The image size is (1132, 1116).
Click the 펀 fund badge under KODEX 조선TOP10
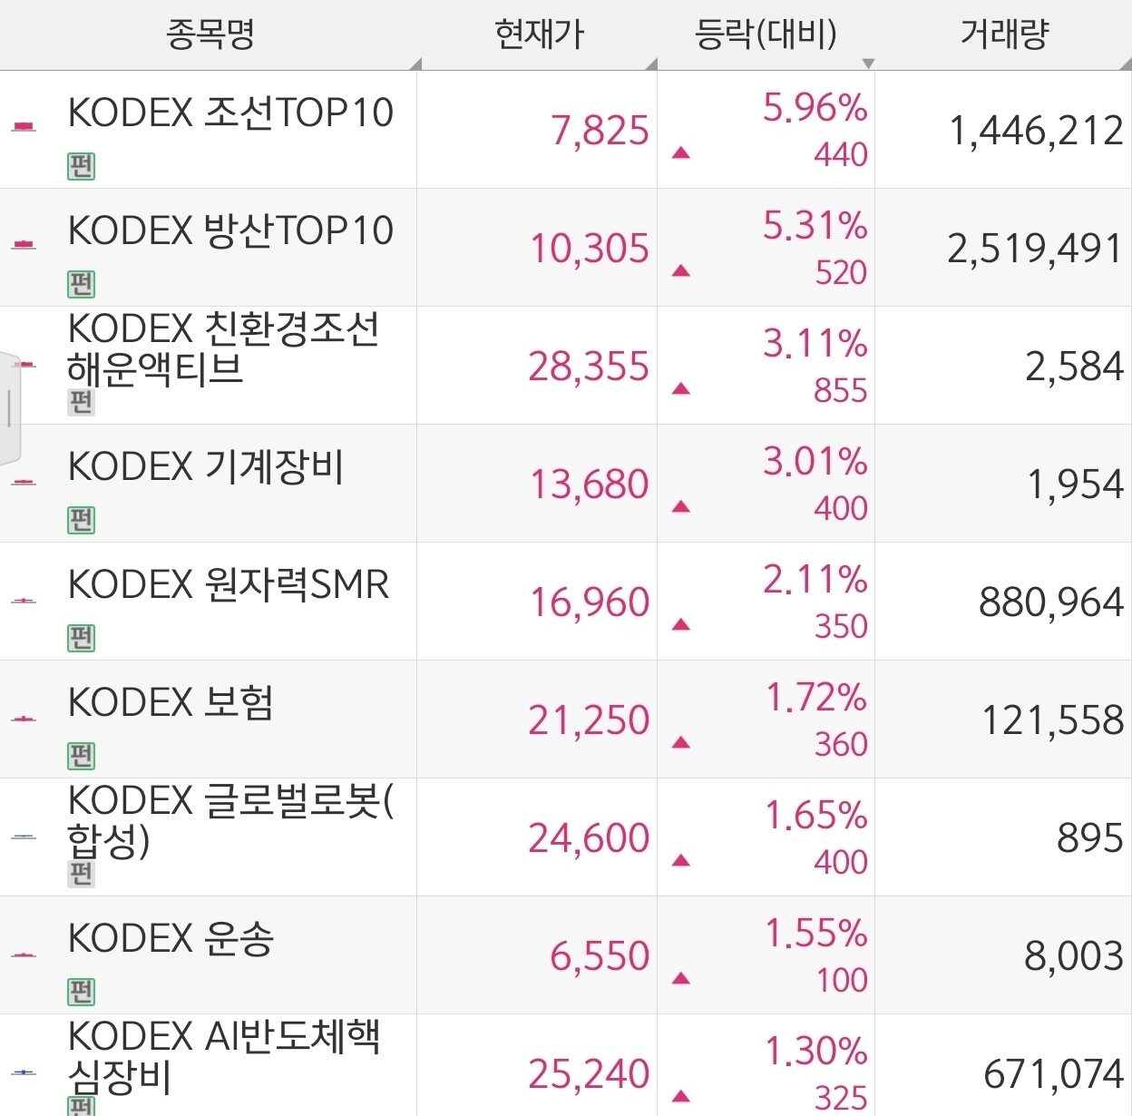81,166
